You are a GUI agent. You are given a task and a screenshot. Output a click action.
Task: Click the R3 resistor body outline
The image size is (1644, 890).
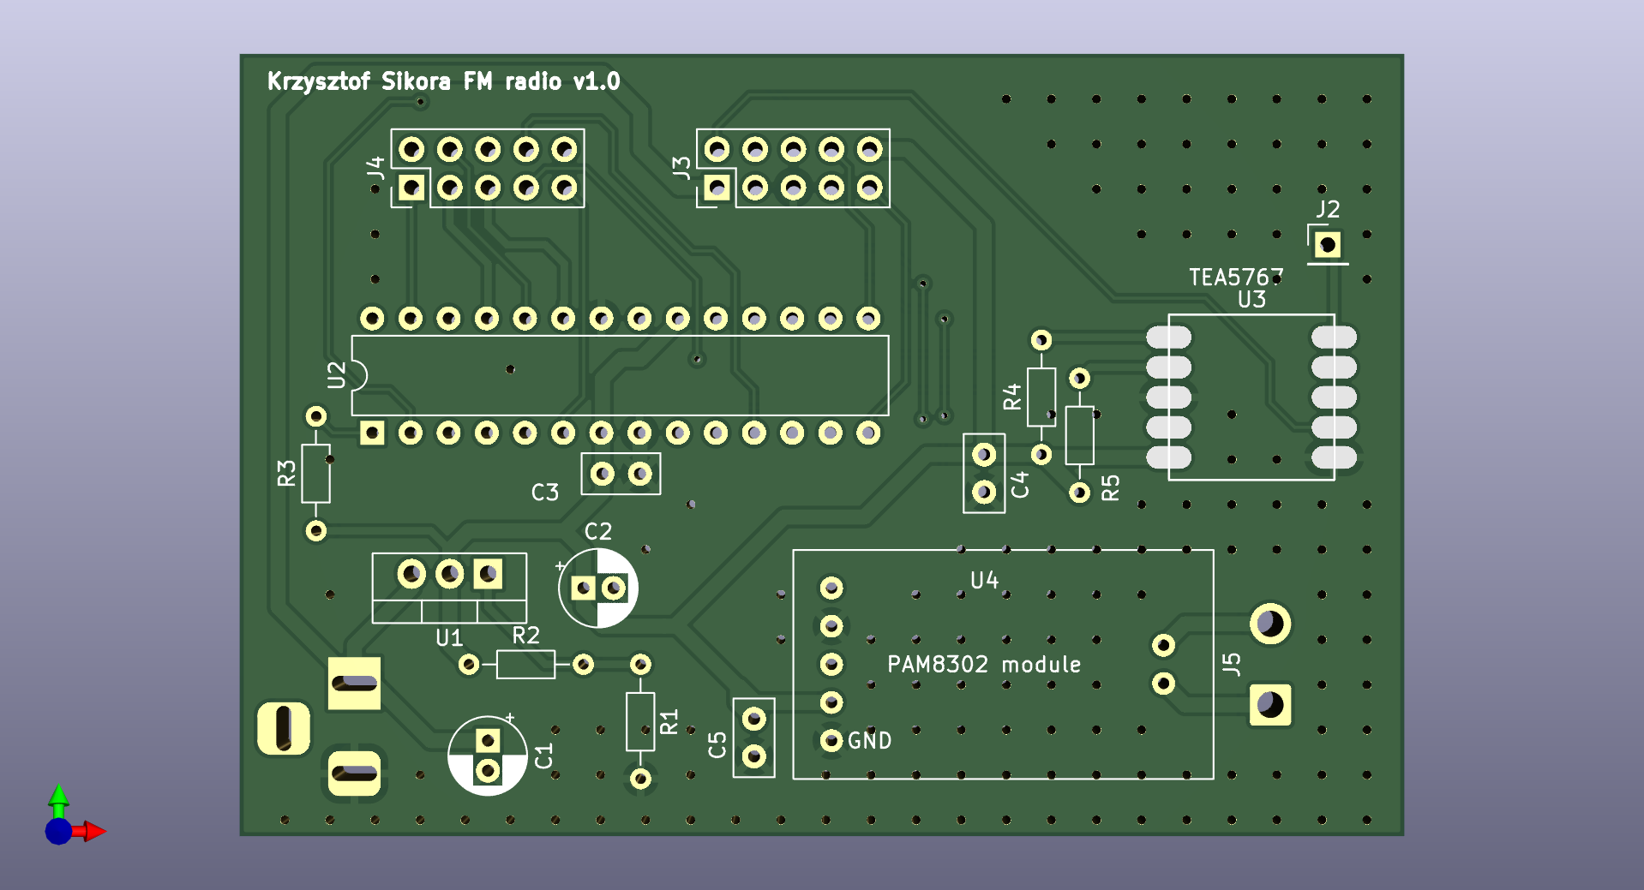coord(315,474)
